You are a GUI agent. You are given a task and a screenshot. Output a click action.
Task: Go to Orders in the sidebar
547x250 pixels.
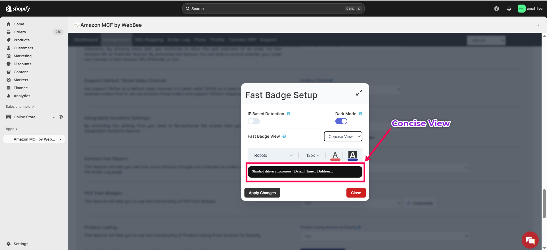pos(20,32)
